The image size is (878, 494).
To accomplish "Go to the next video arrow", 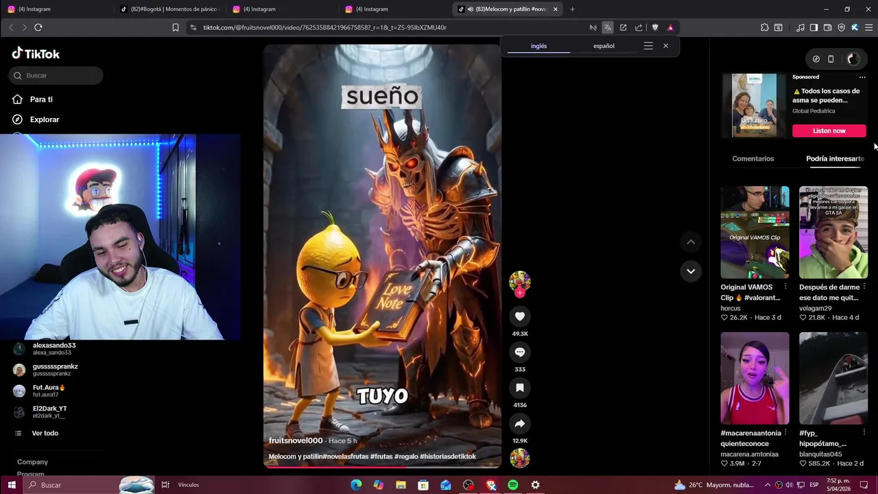I will (x=691, y=271).
